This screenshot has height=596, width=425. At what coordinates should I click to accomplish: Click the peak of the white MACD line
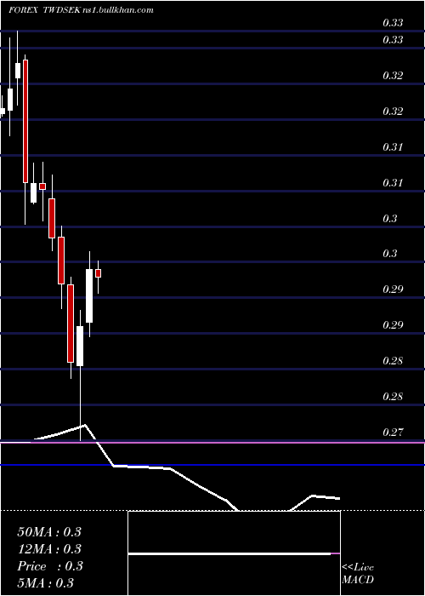click(x=85, y=425)
